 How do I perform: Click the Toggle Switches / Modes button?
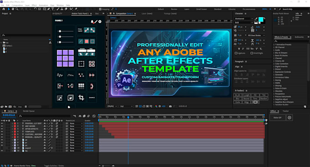(54, 166)
